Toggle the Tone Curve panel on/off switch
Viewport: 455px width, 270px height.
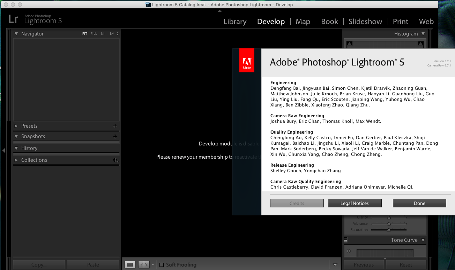(x=345, y=240)
